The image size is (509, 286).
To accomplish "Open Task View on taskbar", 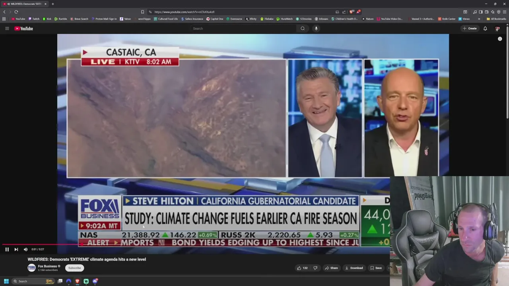I will coord(60,281).
